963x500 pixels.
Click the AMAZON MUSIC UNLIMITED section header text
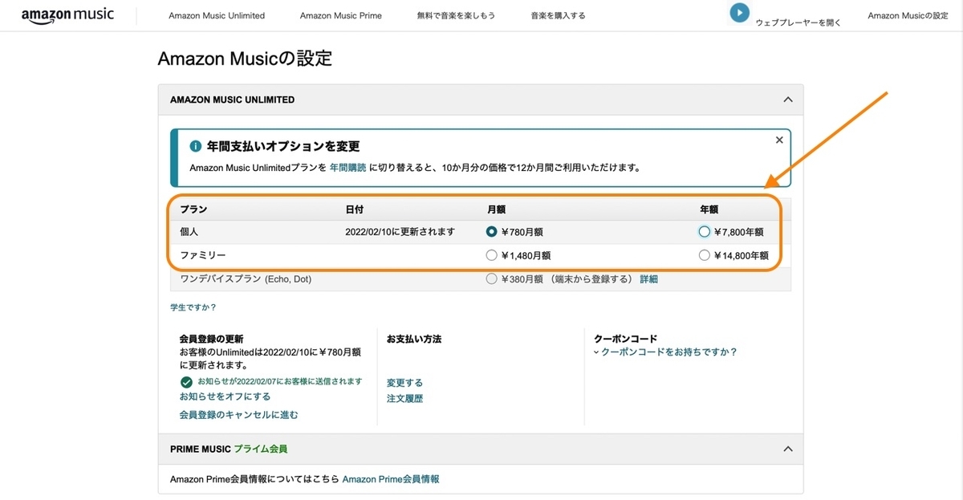232,100
